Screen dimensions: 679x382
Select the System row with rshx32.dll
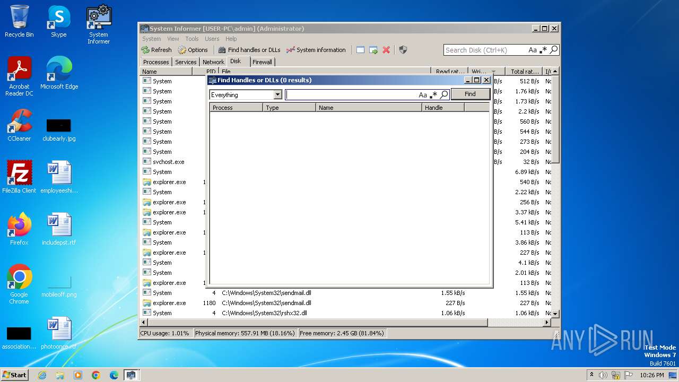click(x=346, y=313)
